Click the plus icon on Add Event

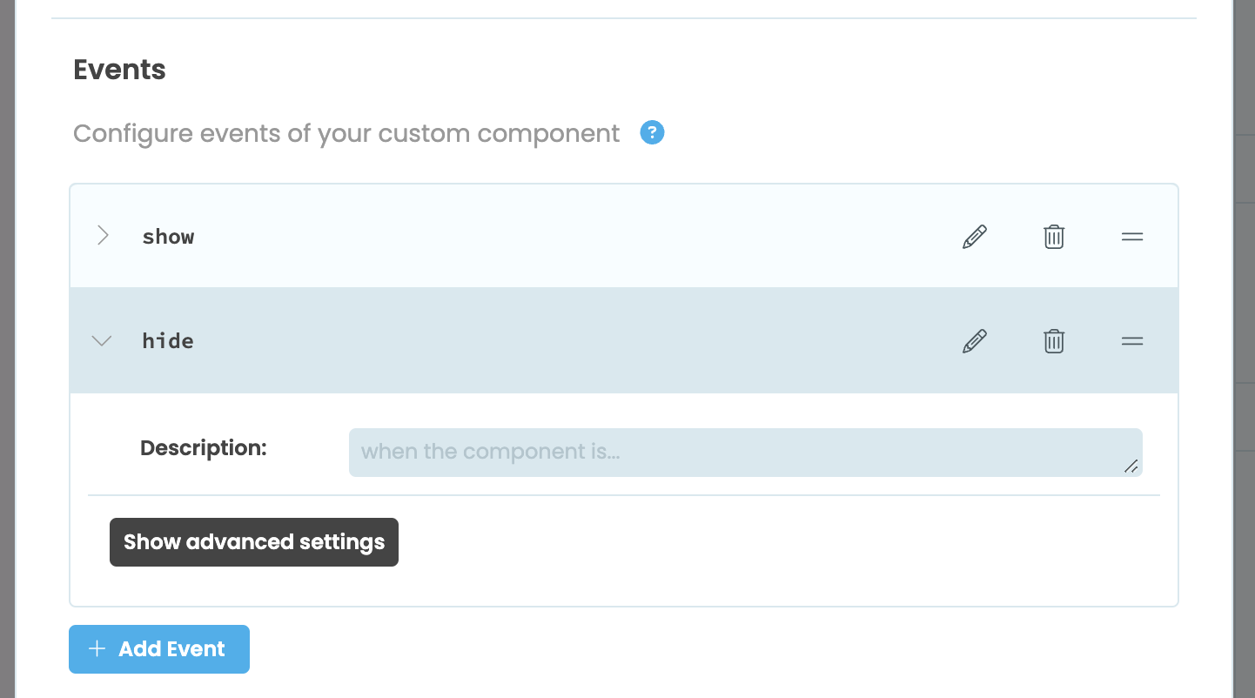pos(97,649)
